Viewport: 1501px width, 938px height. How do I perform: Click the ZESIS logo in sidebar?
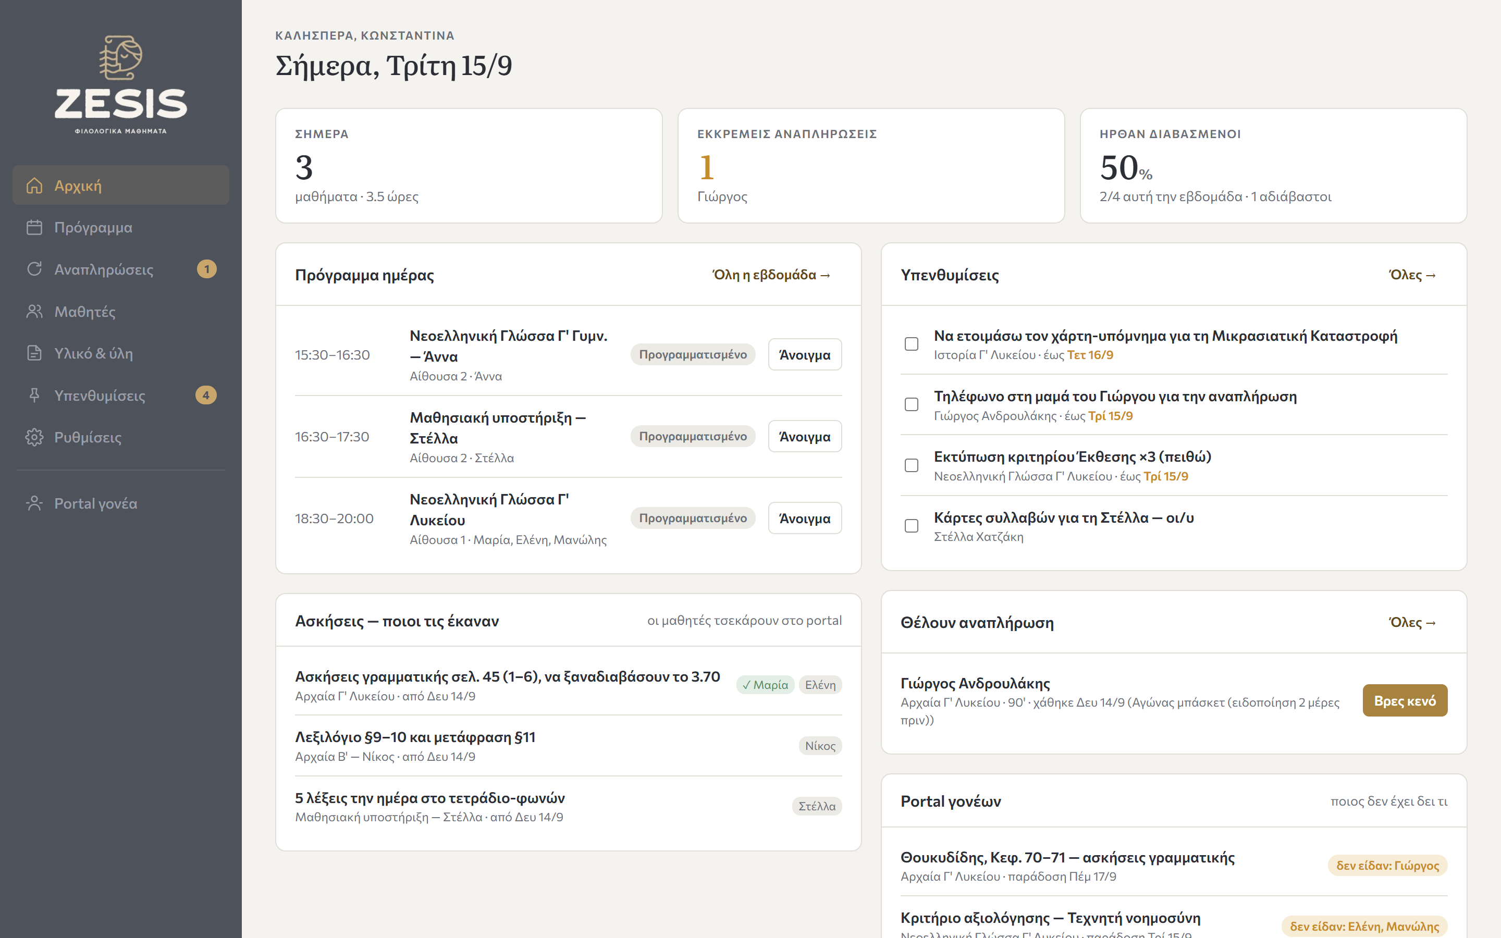(121, 84)
